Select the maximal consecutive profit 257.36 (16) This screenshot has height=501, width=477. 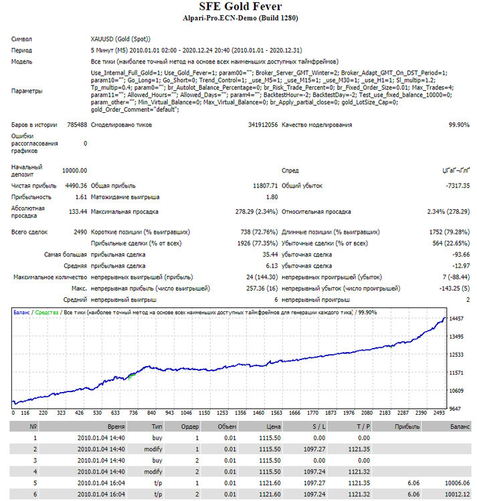tap(262, 289)
